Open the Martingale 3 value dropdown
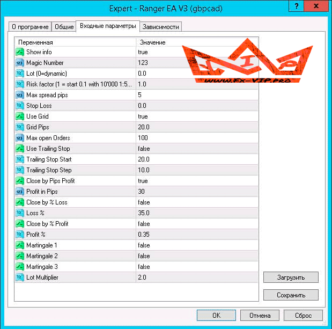This screenshot has width=332, height=329. pos(196,267)
